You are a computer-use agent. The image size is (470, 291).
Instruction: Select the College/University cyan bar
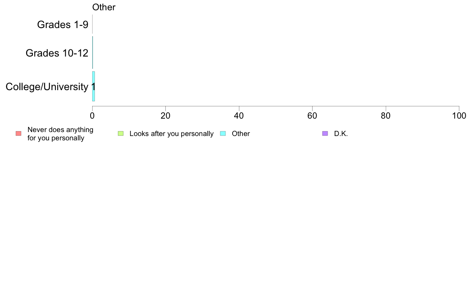[x=93, y=86]
